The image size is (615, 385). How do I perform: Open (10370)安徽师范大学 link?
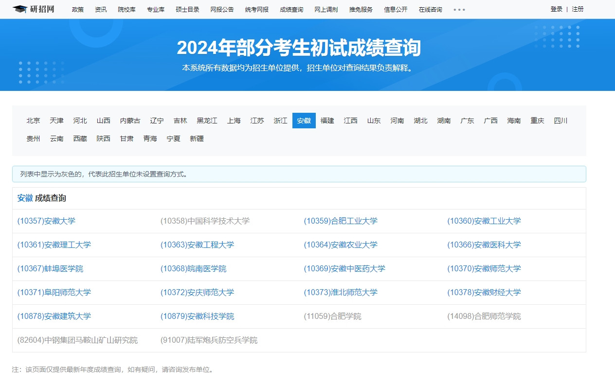[484, 268]
